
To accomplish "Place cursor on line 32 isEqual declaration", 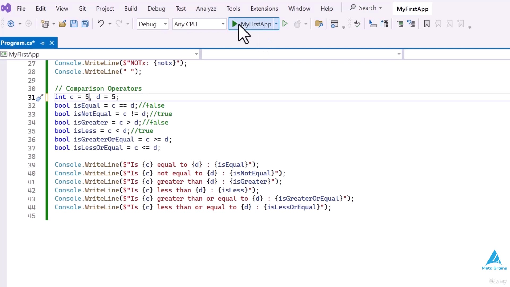I will click(x=109, y=105).
